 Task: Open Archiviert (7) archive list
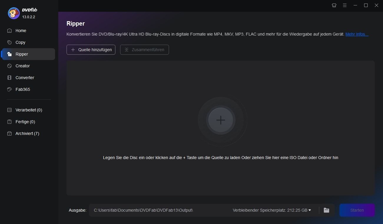click(28, 133)
